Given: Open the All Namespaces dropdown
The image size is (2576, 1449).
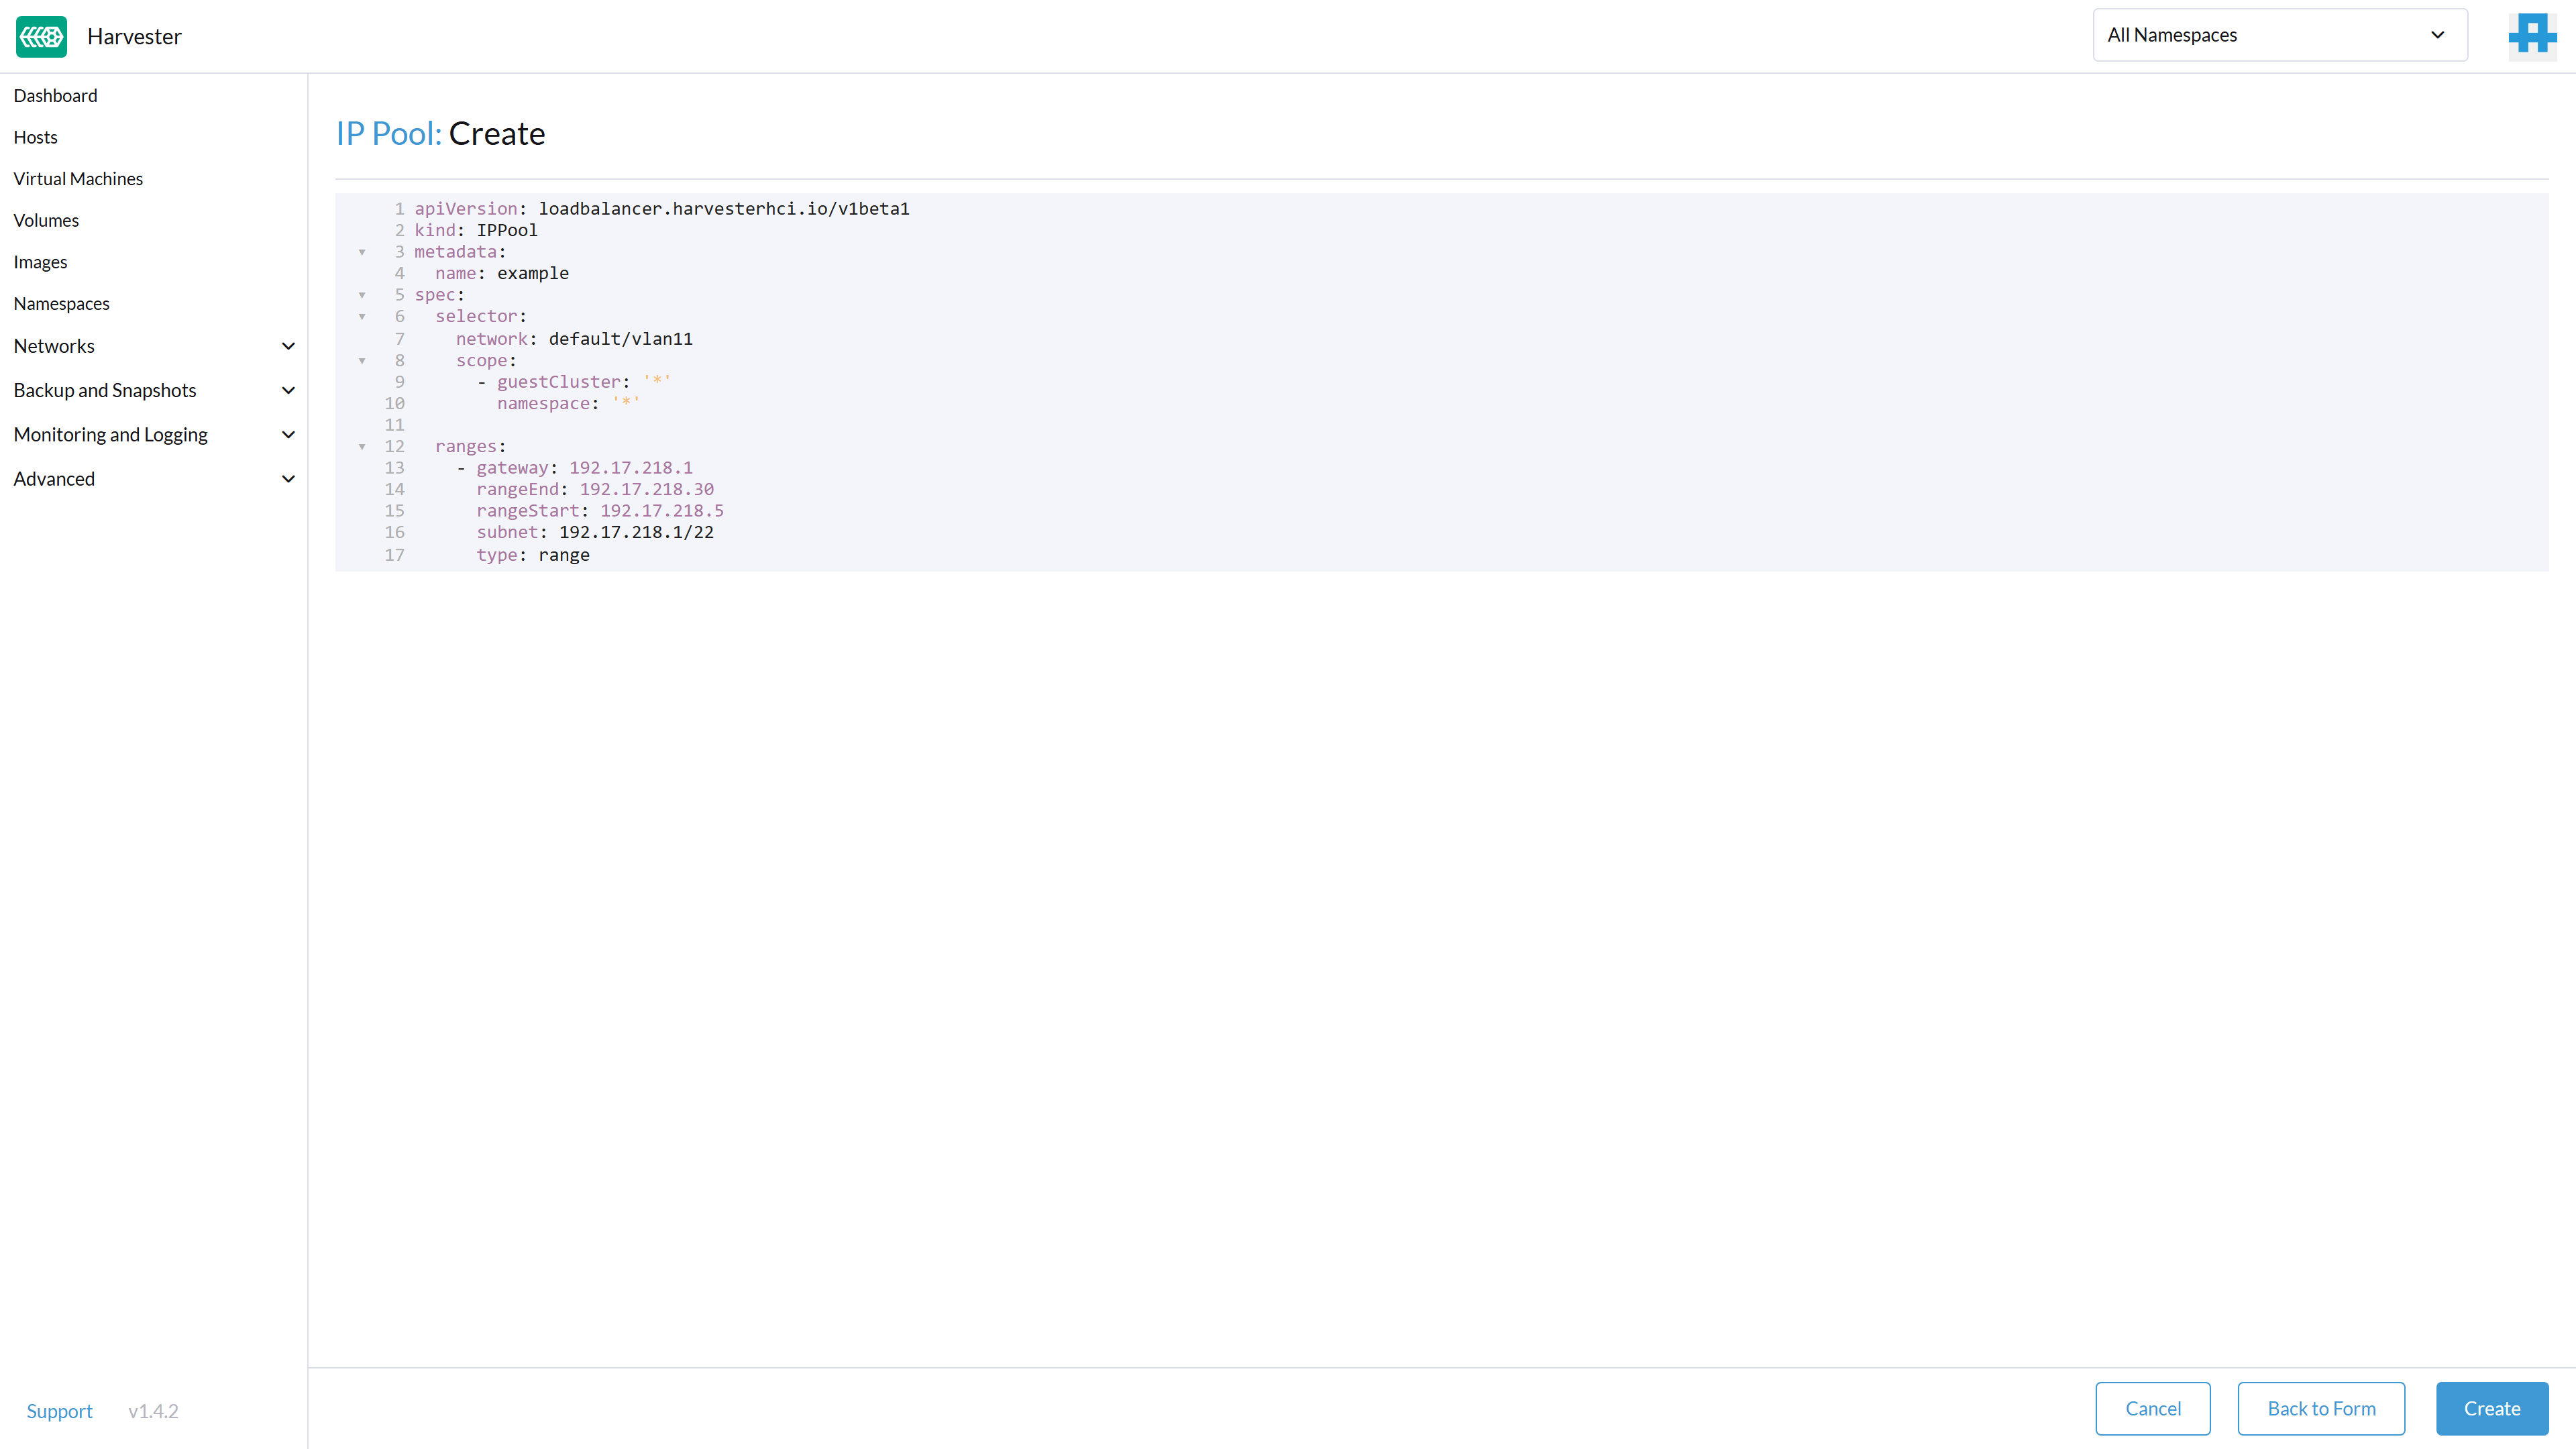Looking at the screenshot, I should click(x=2279, y=35).
